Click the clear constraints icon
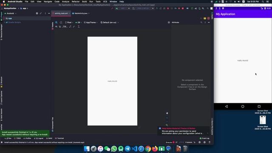Image resolution: width=272 pixels, height=153 pixels. point(70,26)
